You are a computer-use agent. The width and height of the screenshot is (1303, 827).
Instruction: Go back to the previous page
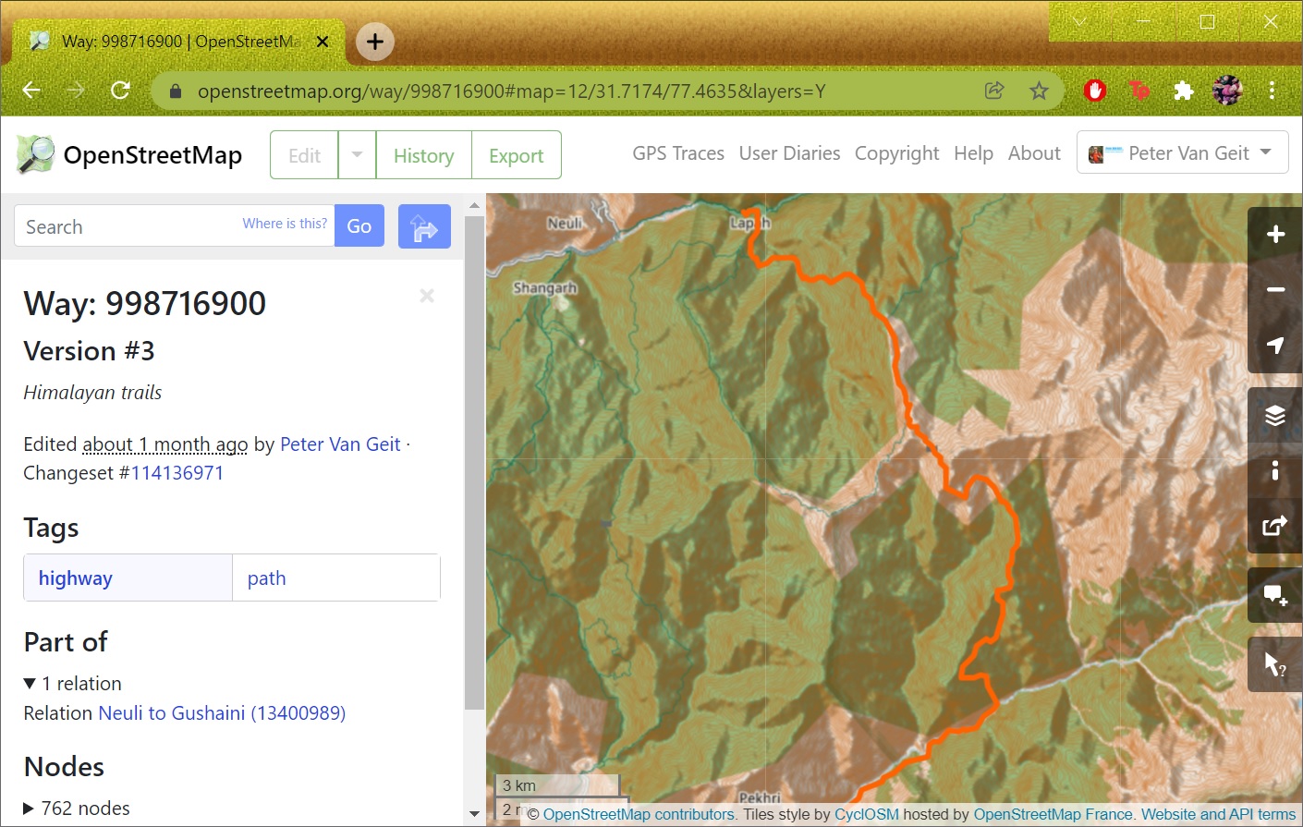tap(31, 91)
